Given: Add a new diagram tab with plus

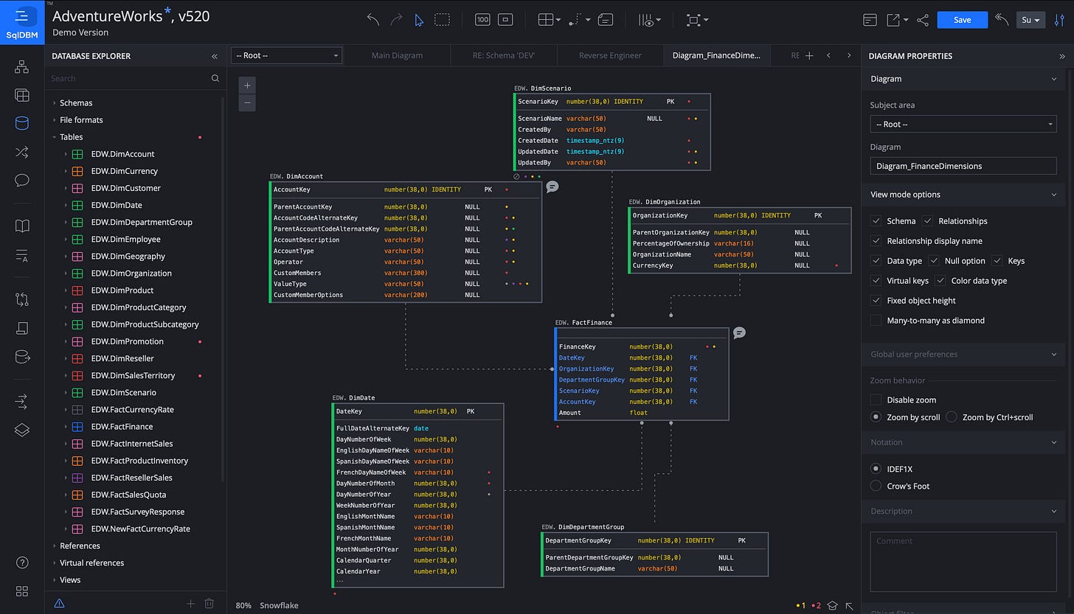Looking at the screenshot, I should (x=809, y=55).
